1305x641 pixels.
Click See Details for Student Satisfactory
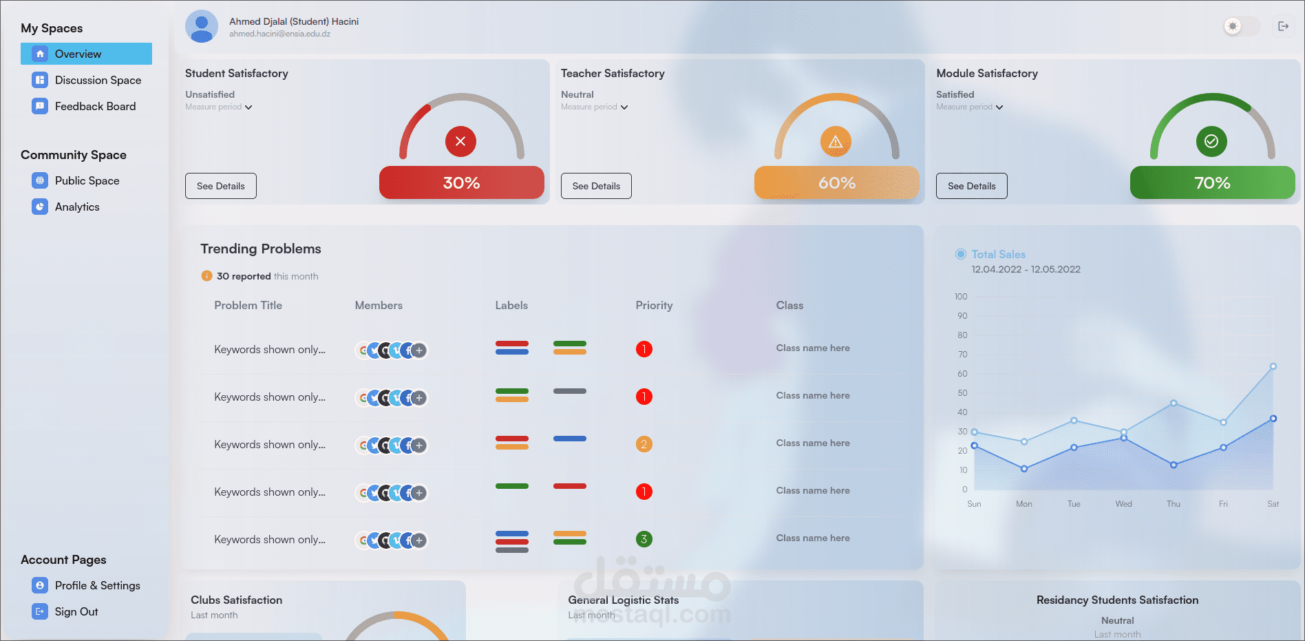pos(221,186)
